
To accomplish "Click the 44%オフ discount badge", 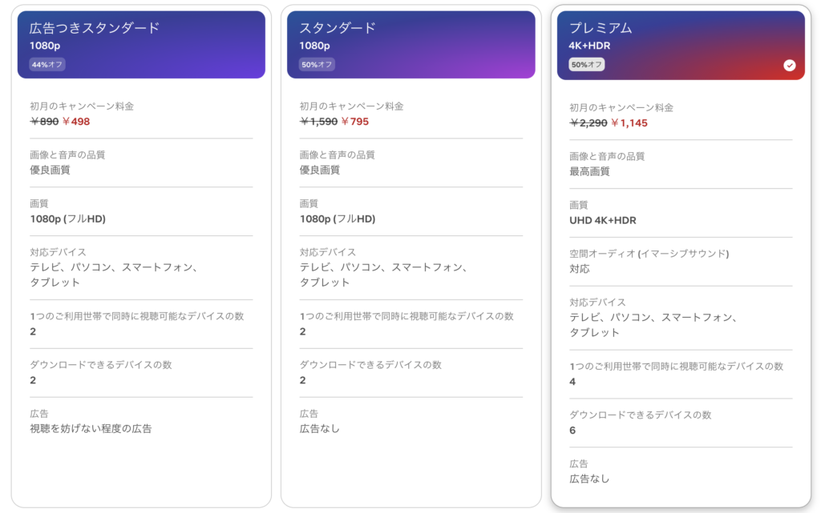I will click(x=47, y=65).
